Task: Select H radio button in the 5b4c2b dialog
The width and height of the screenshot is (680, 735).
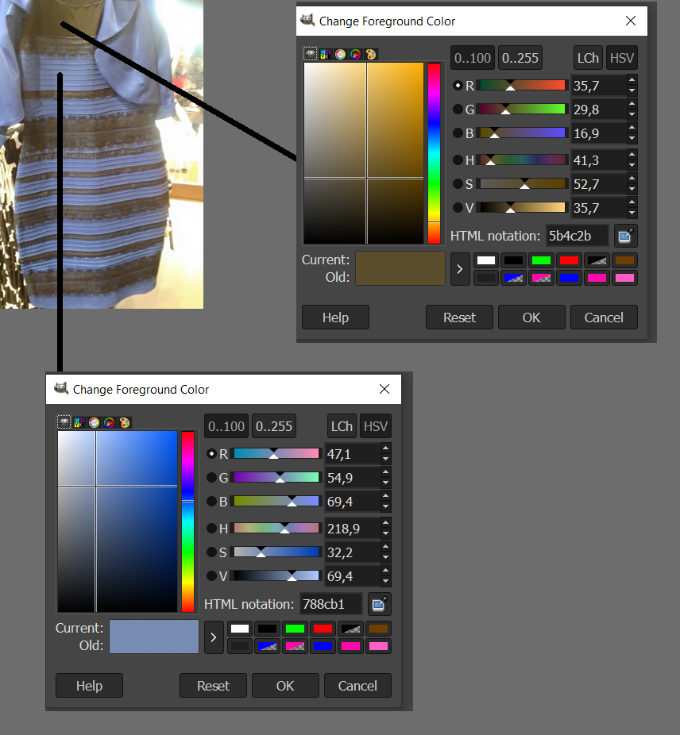Action: point(458,160)
